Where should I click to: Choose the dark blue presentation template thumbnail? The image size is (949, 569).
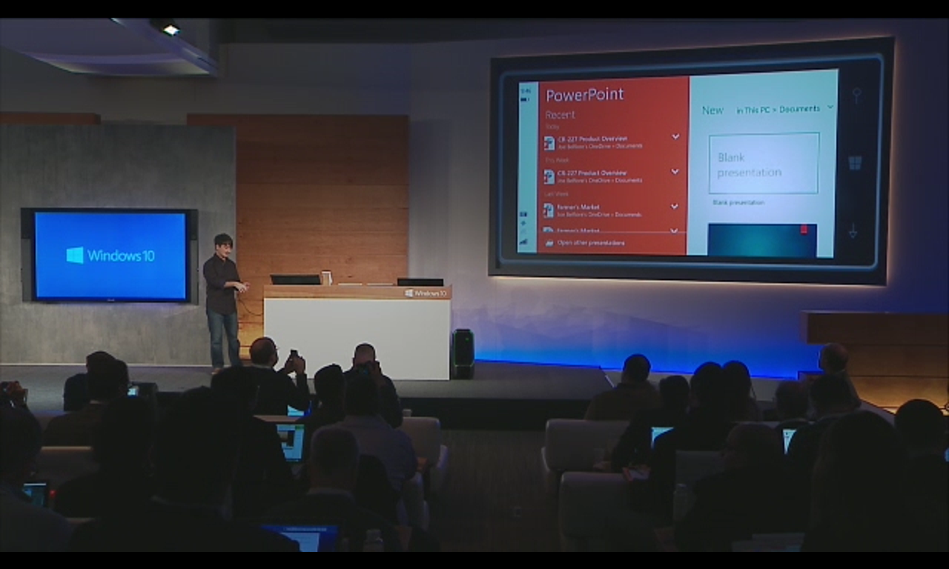(x=762, y=240)
